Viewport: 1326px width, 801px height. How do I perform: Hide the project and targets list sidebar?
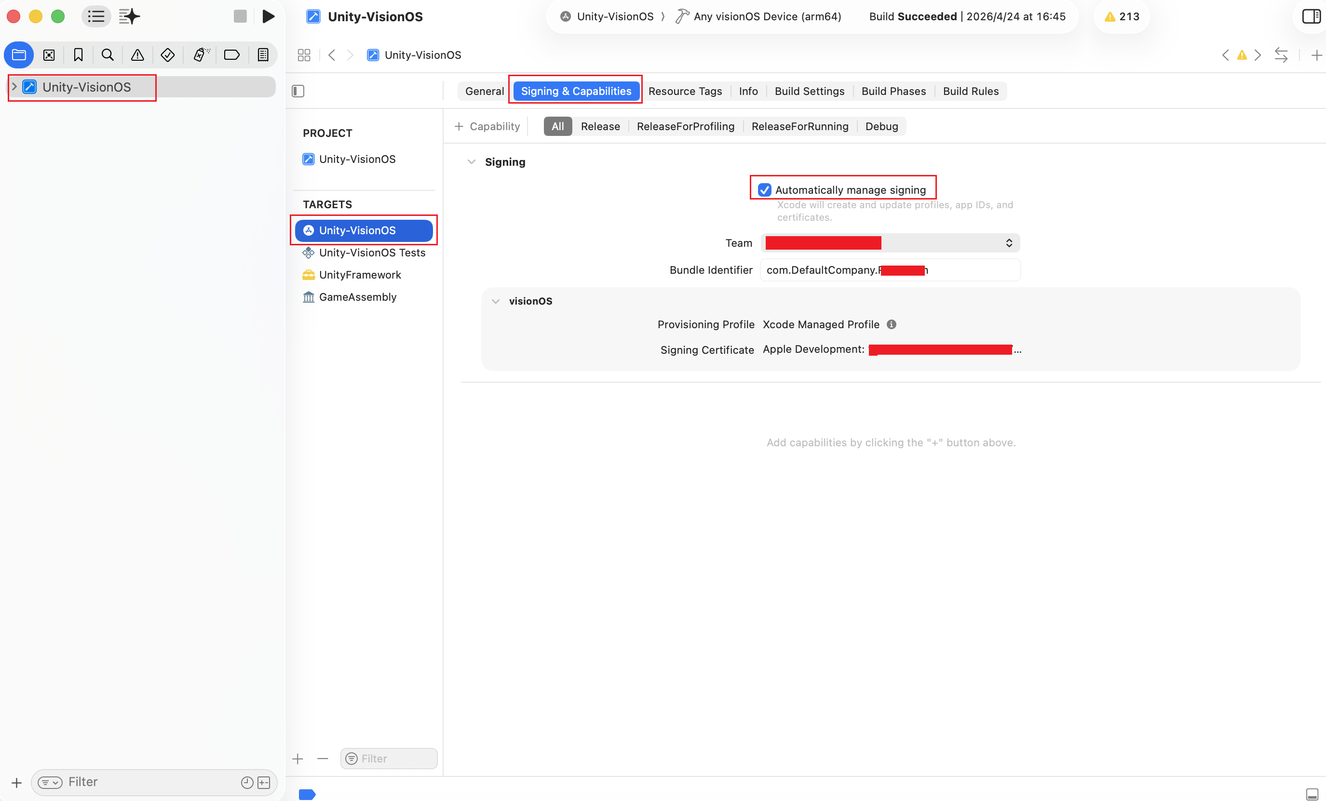click(x=298, y=91)
